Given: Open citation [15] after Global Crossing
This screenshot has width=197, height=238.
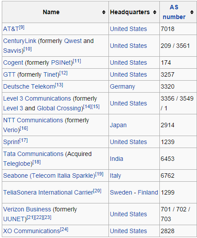Looking at the screenshot, I should tap(95, 107).
